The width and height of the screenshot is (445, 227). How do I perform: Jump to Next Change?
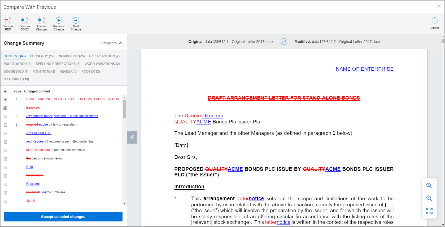76,21
